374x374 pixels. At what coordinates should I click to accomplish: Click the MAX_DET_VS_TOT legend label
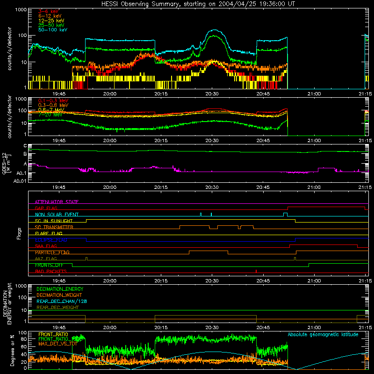[58, 344]
